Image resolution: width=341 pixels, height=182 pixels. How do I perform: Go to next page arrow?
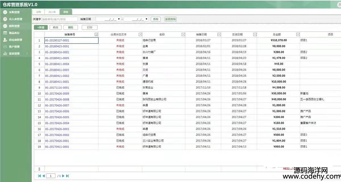pos(63,176)
